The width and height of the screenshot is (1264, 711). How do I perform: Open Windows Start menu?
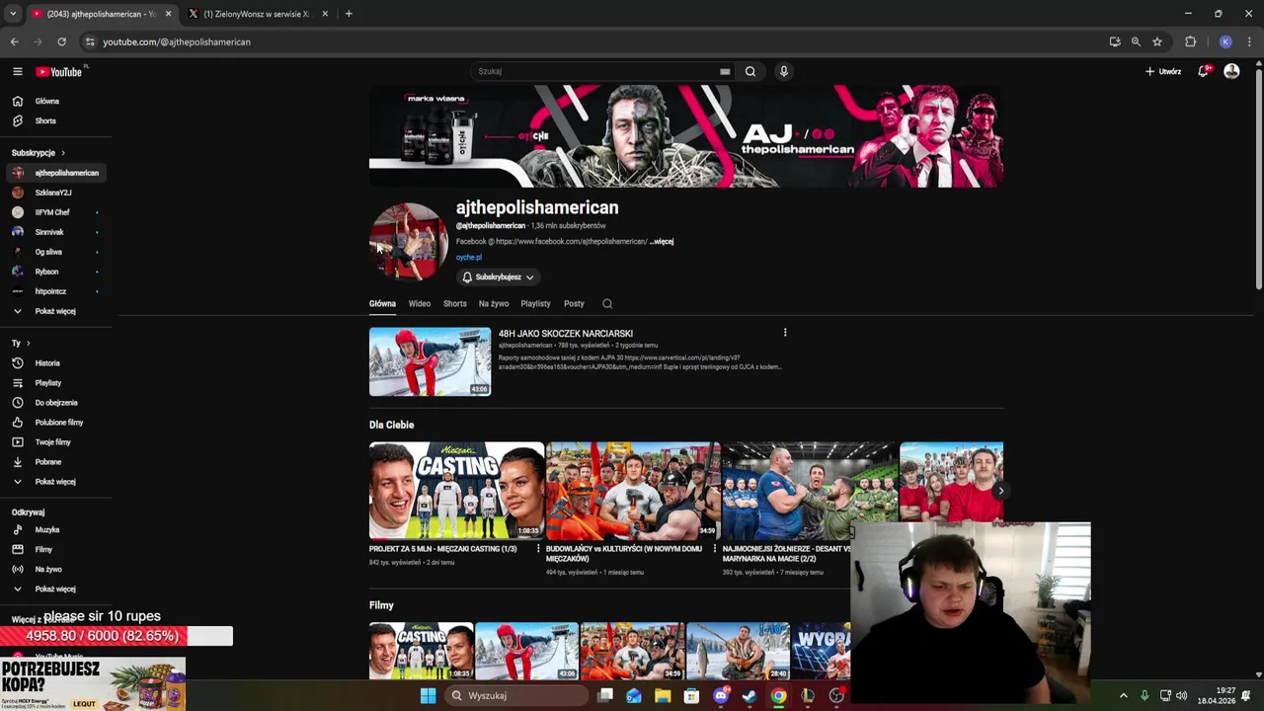pos(428,695)
